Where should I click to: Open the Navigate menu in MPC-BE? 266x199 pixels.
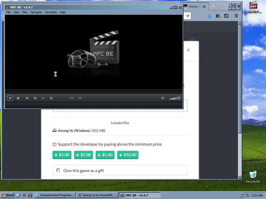click(36, 12)
